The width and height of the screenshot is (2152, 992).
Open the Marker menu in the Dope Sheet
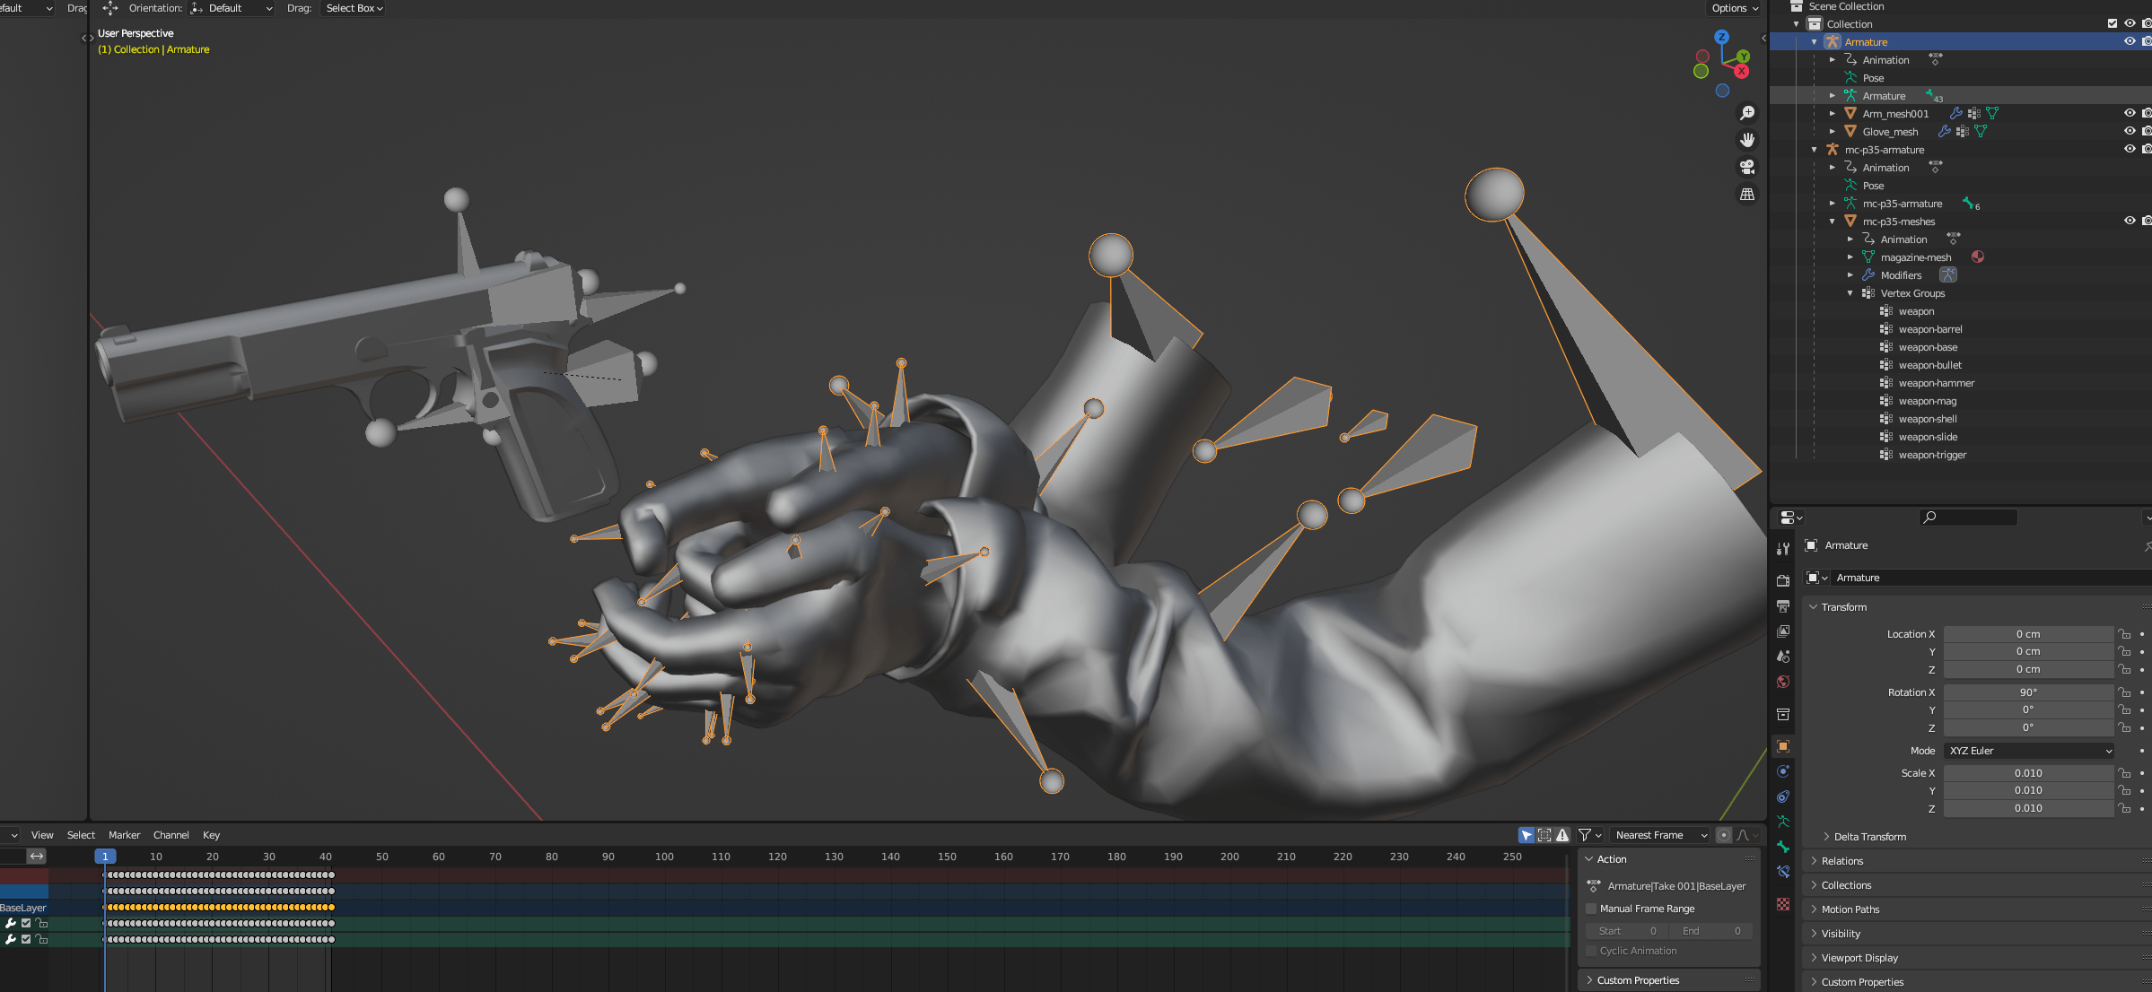(x=124, y=835)
